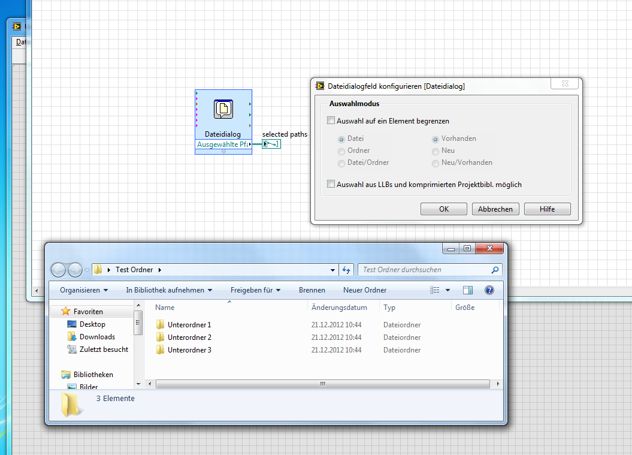
Task: Select the Unterordner 1 folder
Action: pos(189,325)
